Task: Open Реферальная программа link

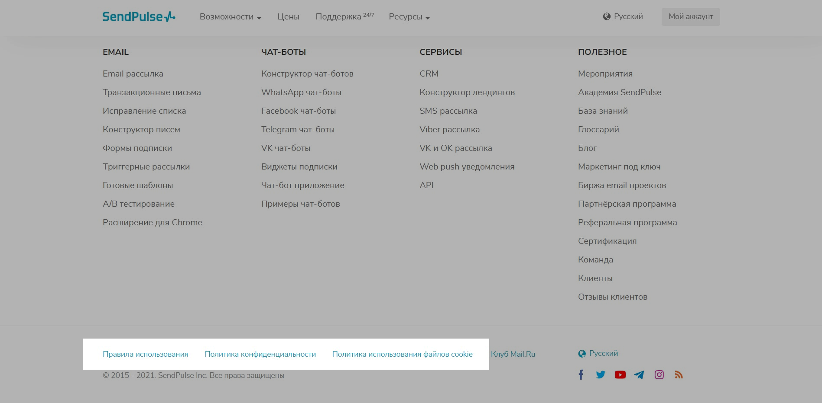Action: 627,223
